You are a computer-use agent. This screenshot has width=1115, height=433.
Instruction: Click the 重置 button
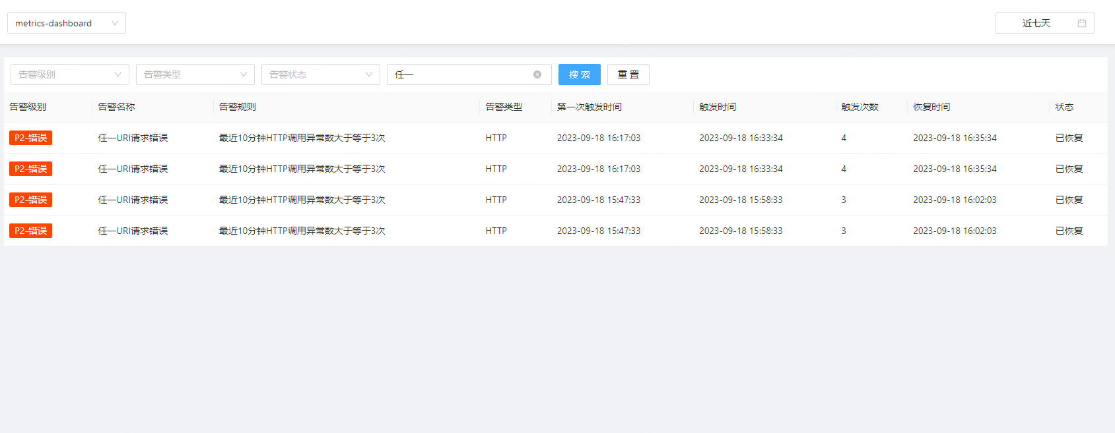pos(628,74)
